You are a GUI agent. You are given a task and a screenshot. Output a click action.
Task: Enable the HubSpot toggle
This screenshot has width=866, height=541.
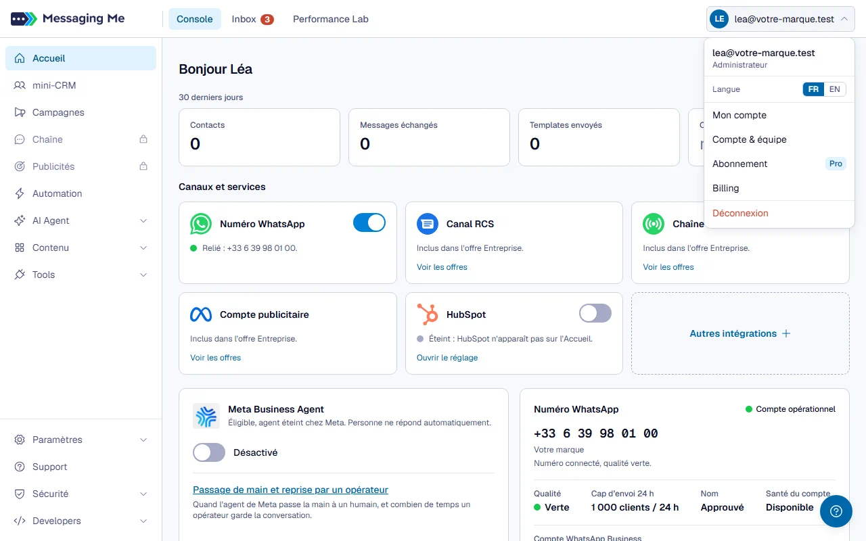(595, 313)
